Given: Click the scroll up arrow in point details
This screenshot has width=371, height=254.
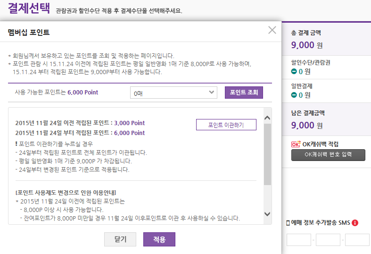Looking at the screenshot, I should click(267, 118).
